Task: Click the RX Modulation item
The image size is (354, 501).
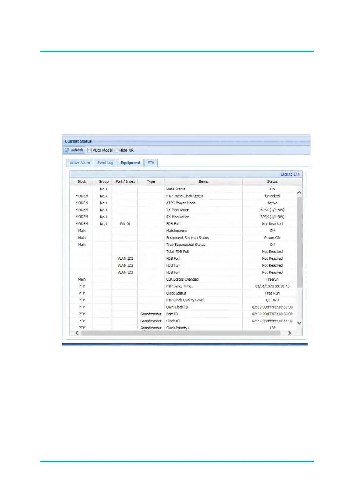Action: (x=178, y=217)
